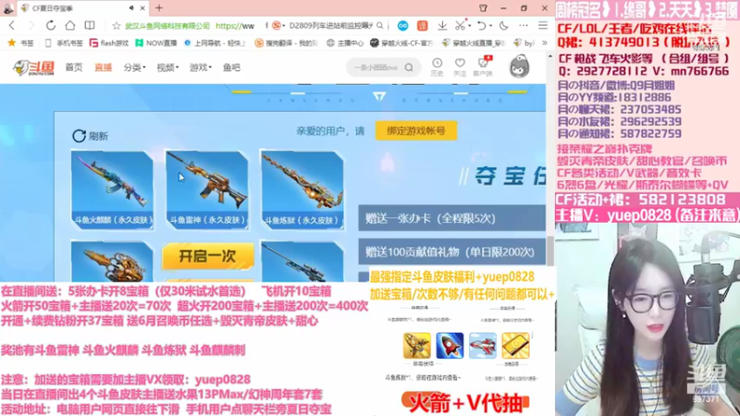740x416 pixels.
Task: Select the 斗鱼火麒麟 skin card
Action: pyautogui.click(x=112, y=190)
